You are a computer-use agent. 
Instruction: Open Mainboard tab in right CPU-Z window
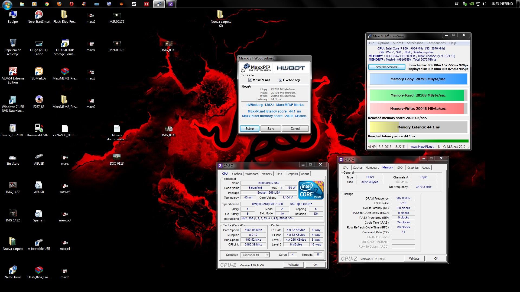pyautogui.click(x=372, y=168)
